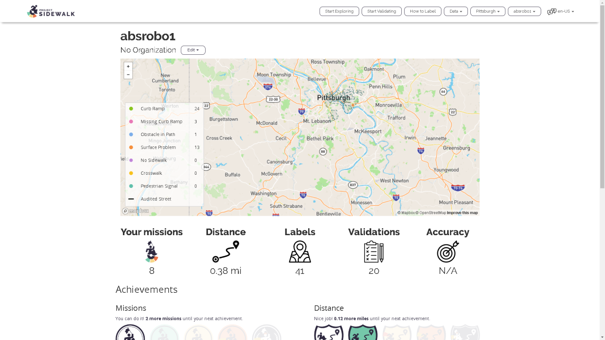Click the third Distance achievement badge
The image size is (605, 340).
397,332
